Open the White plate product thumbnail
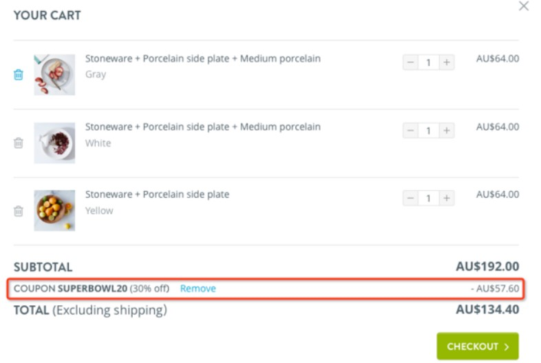The image size is (541, 363). click(x=54, y=143)
